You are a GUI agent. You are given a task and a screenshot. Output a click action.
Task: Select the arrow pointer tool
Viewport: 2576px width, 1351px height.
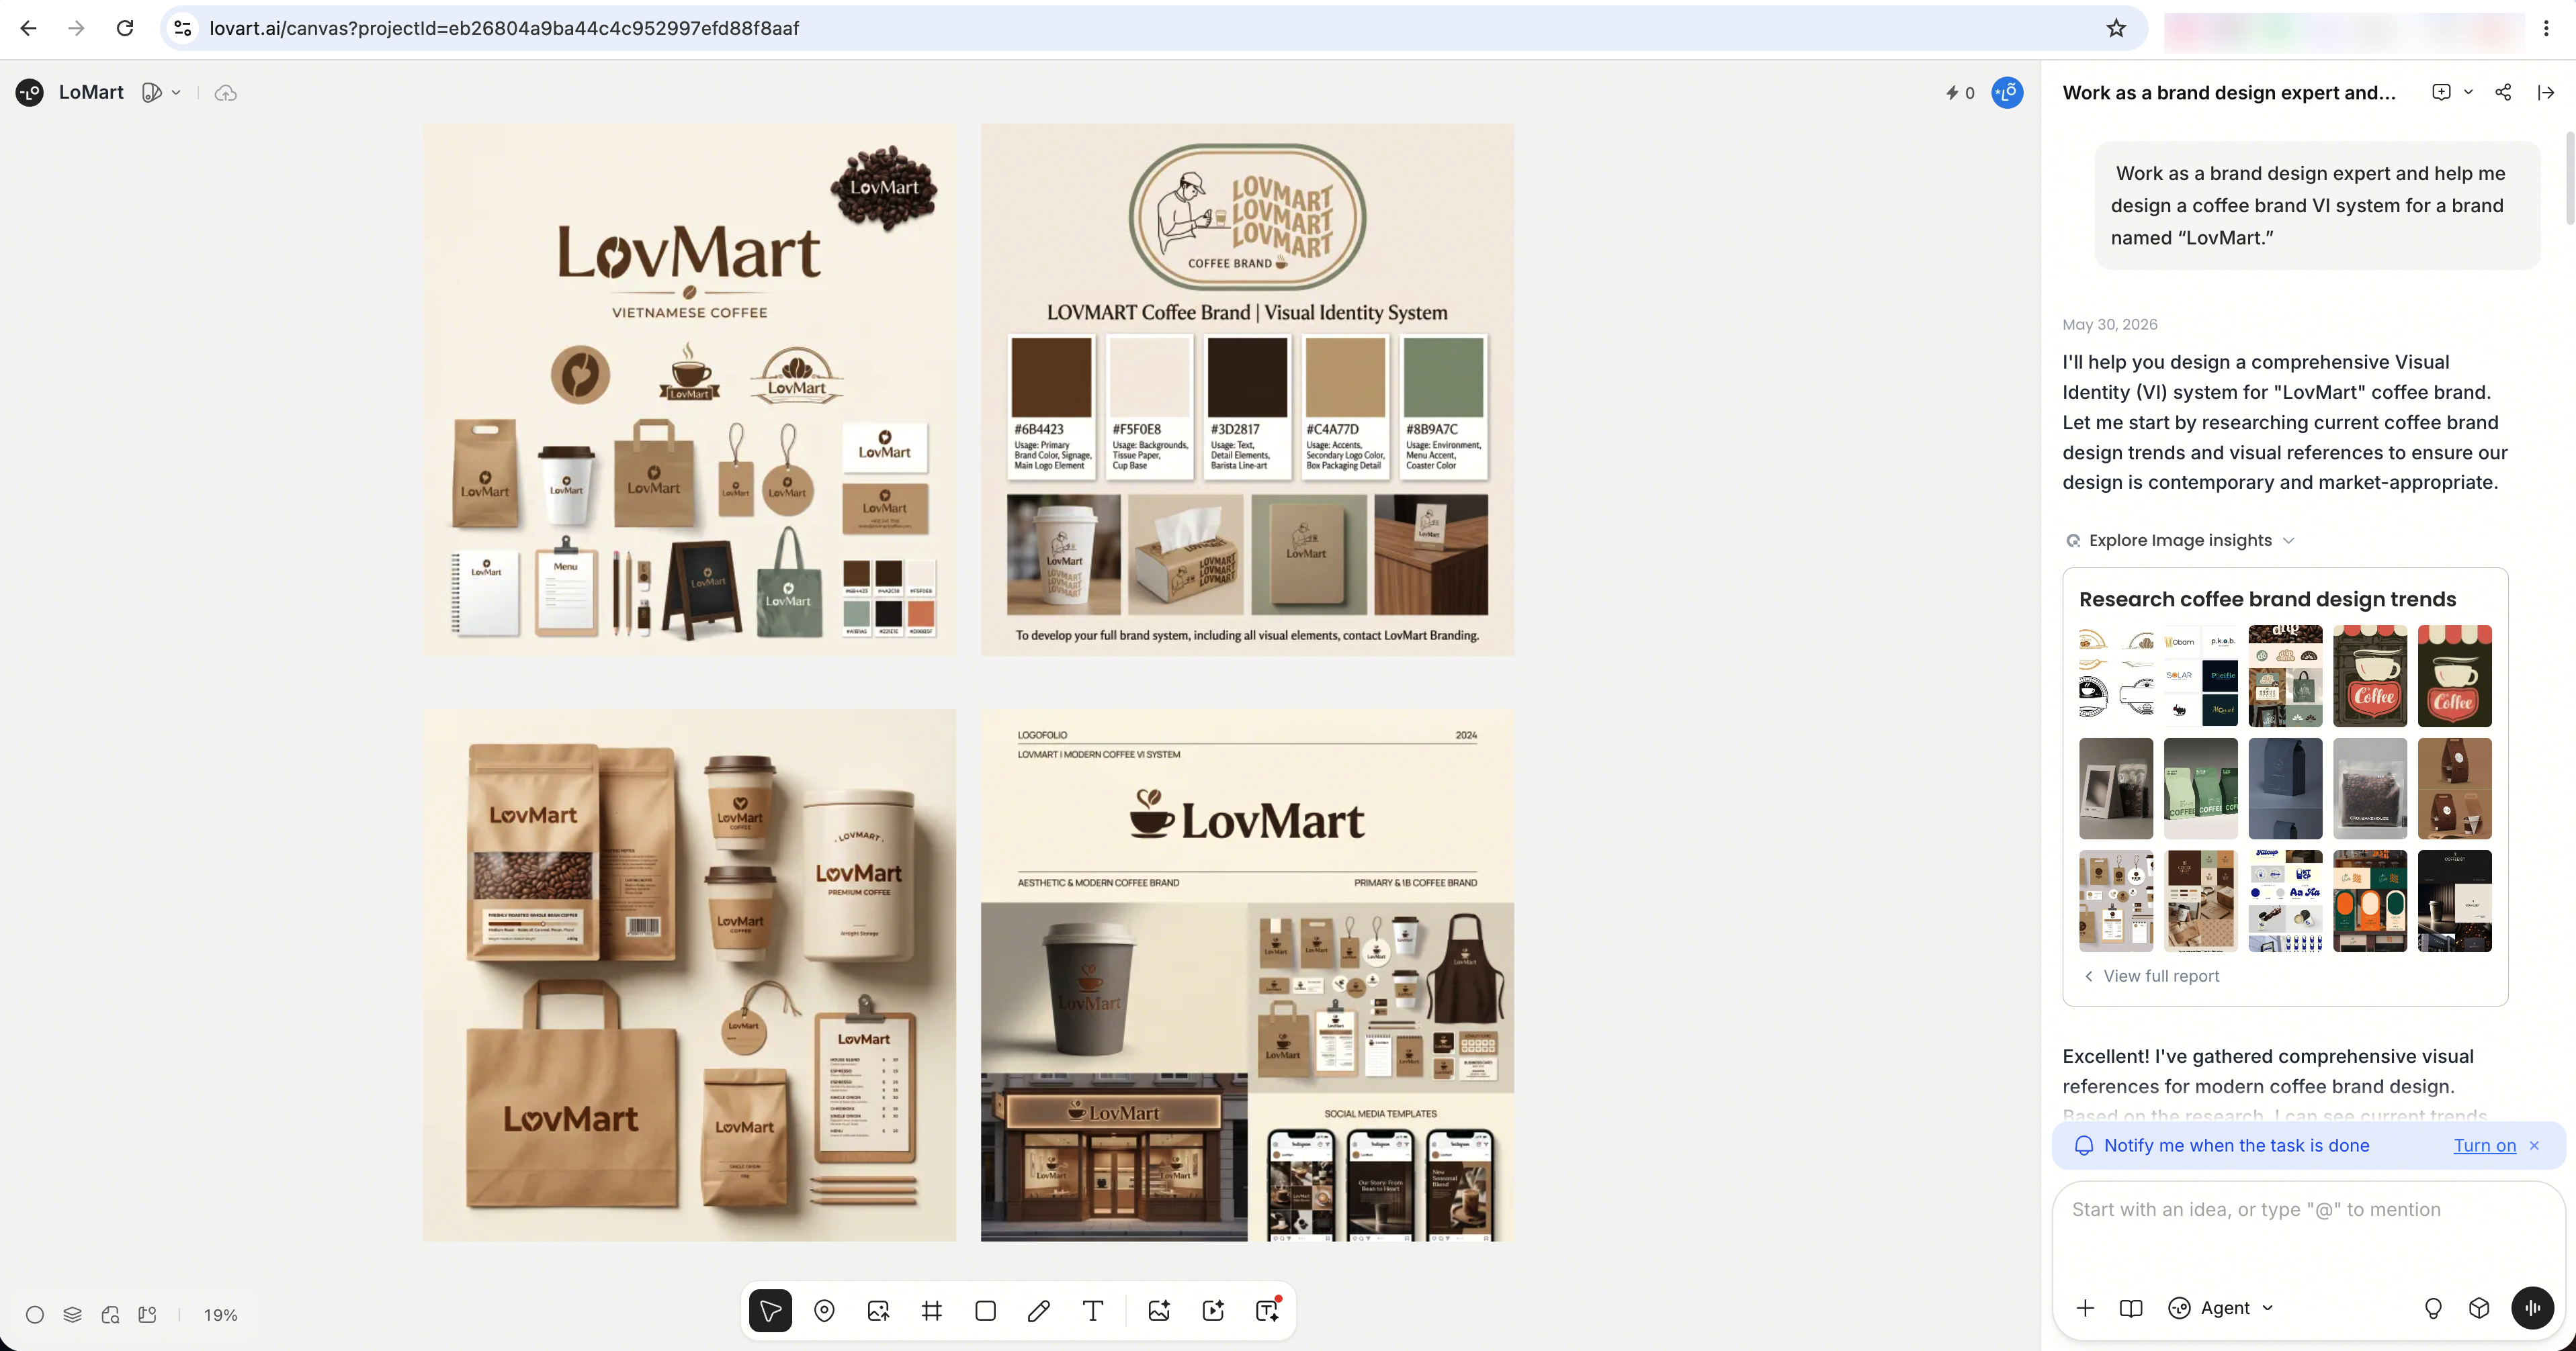pos(770,1310)
